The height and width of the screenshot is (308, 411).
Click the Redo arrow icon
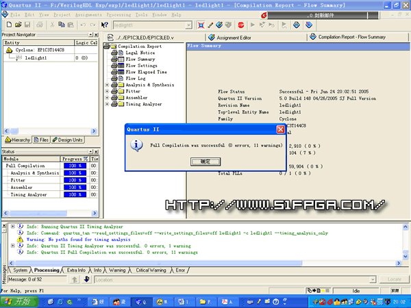point(92,25)
